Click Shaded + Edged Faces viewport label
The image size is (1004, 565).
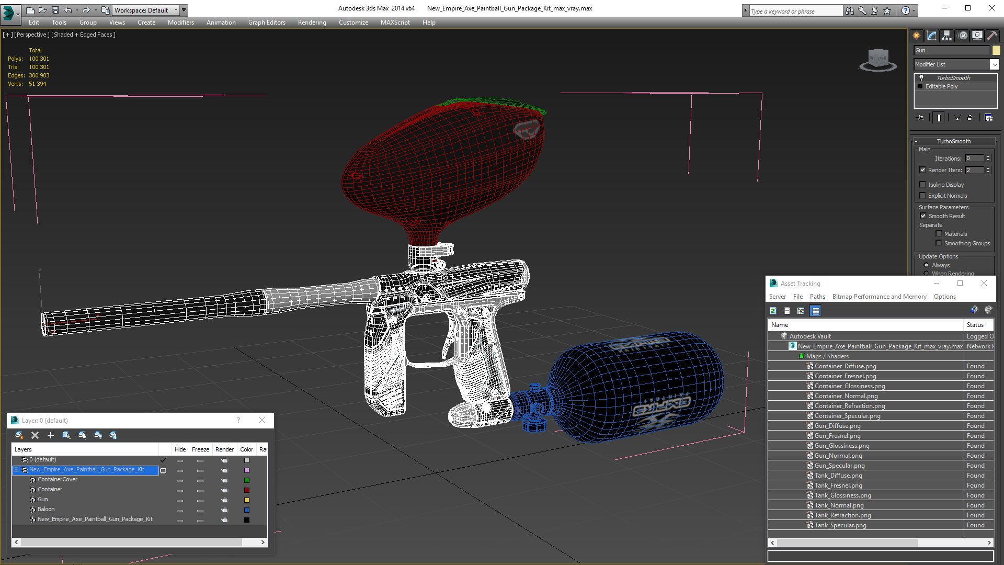(x=83, y=35)
